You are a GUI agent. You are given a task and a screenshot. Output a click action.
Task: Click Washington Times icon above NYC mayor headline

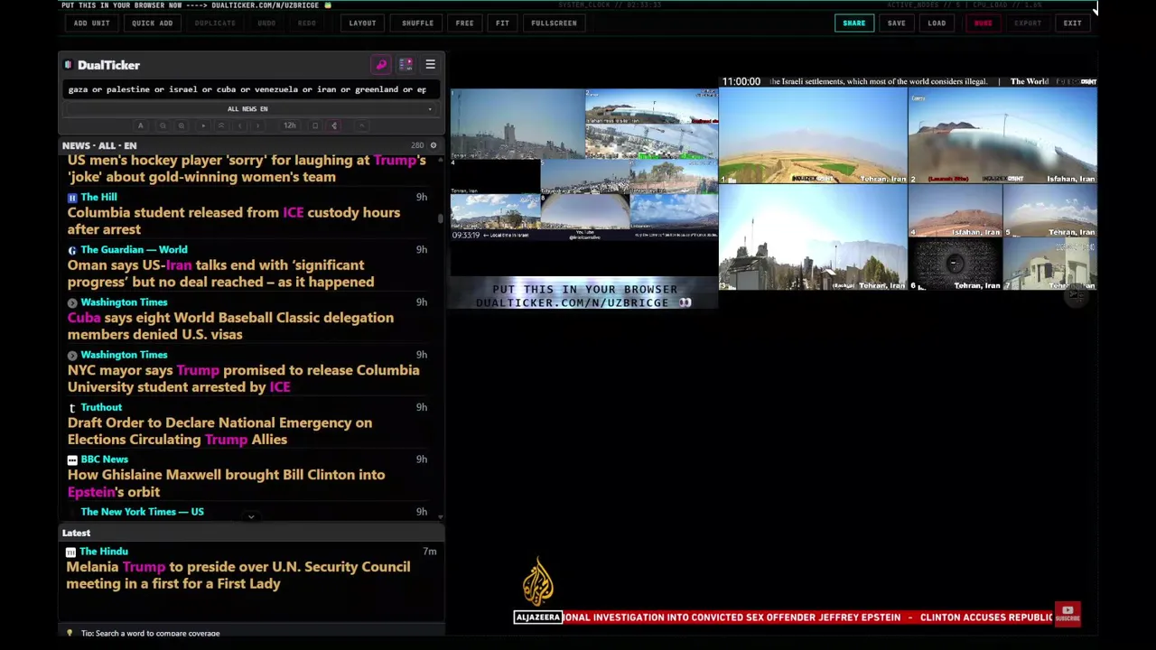point(72,355)
